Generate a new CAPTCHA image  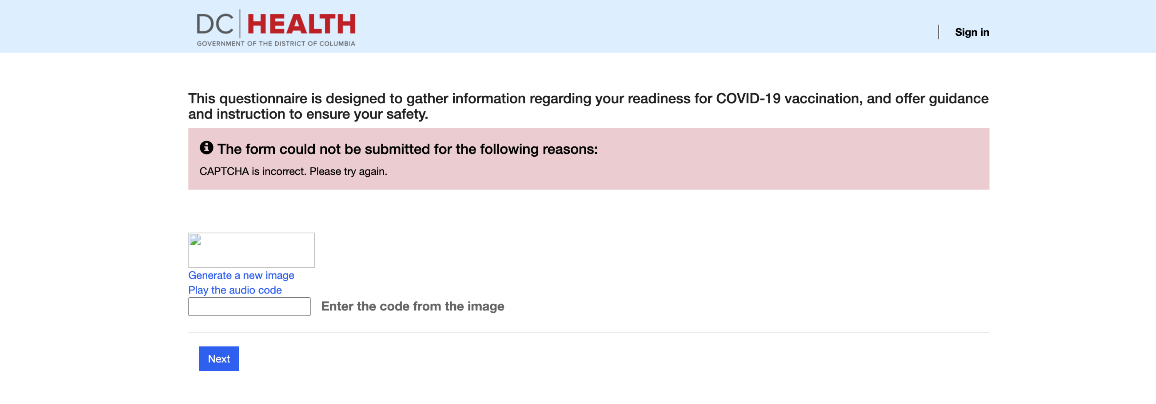(x=241, y=275)
